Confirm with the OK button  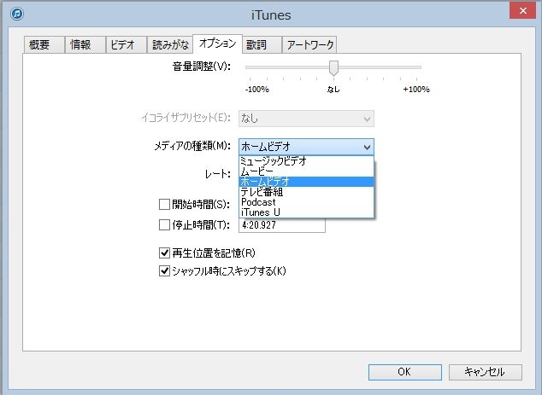coord(404,372)
